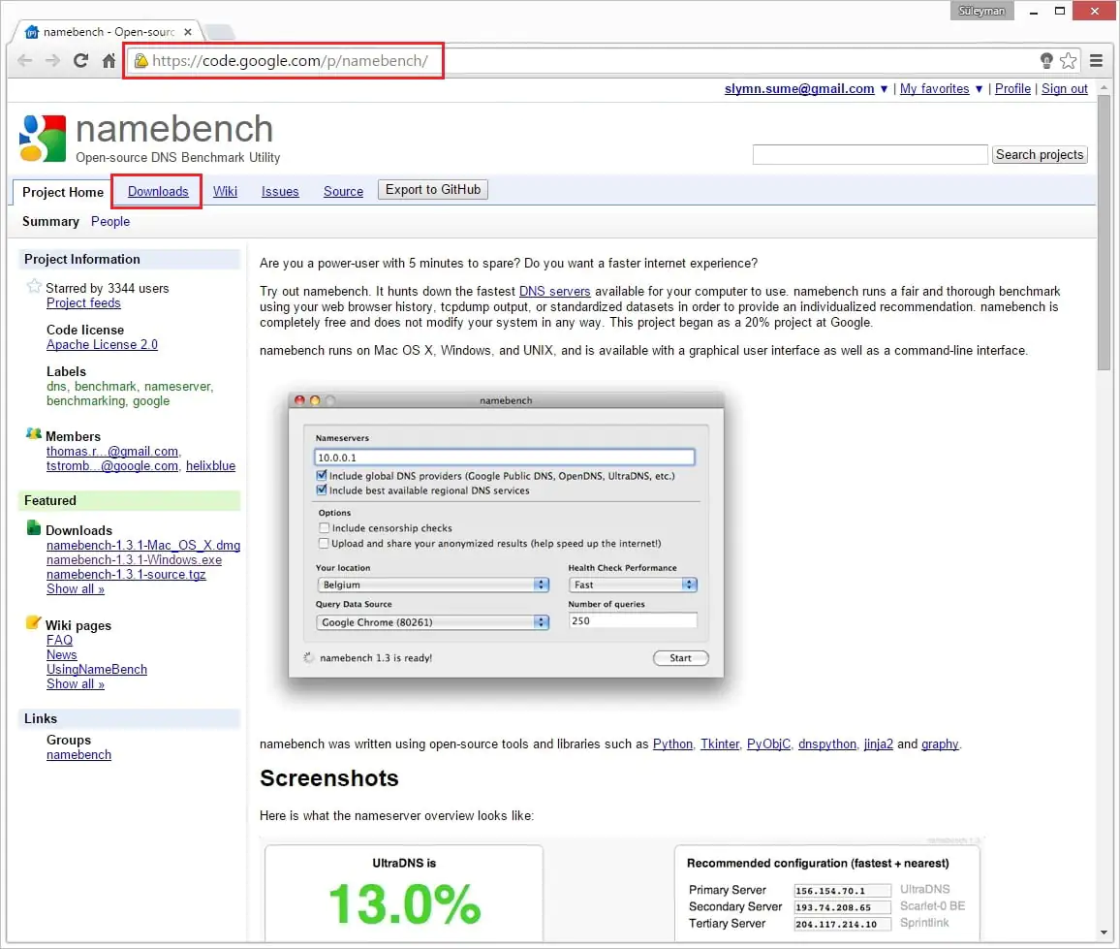Click the browser back arrow button

(25, 60)
